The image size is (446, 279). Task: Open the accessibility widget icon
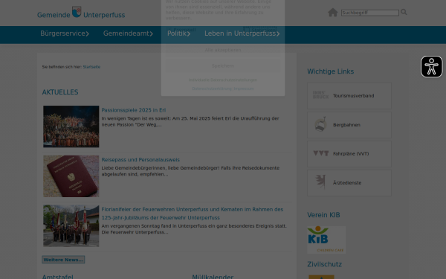point(431,67)
